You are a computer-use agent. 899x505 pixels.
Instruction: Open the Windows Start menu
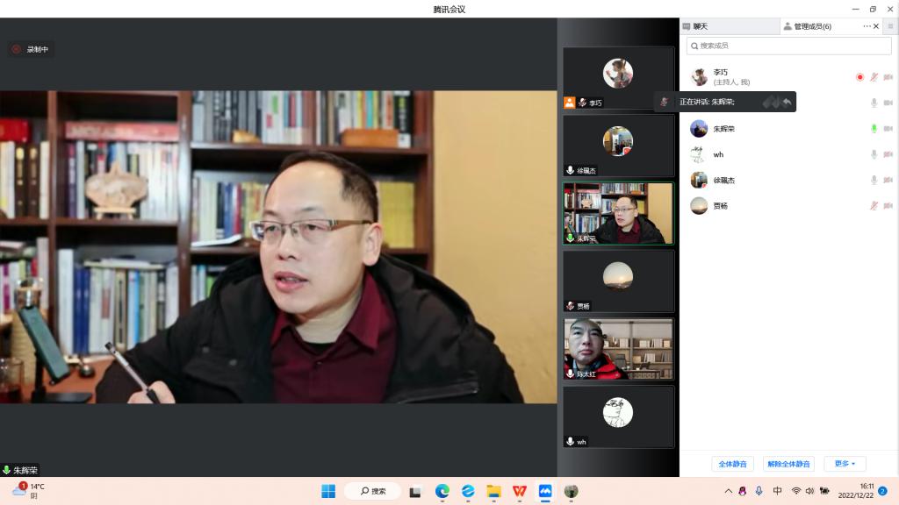click(x=328, y=491)
